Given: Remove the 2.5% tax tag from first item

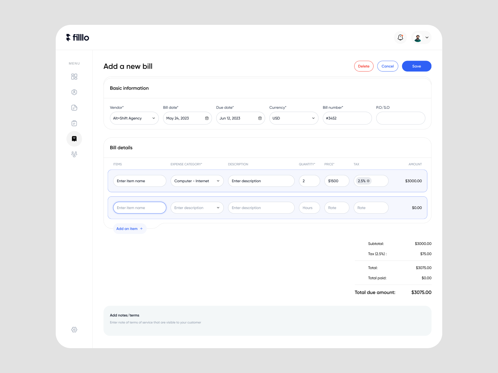Looking at the screenshot, I should click(x=368, y=181).
